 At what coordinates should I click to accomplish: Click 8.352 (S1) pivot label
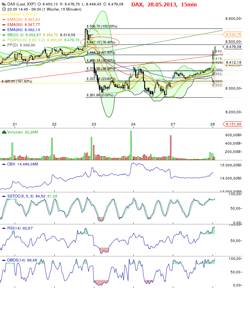pyautogui.click(x=223, y=74)
